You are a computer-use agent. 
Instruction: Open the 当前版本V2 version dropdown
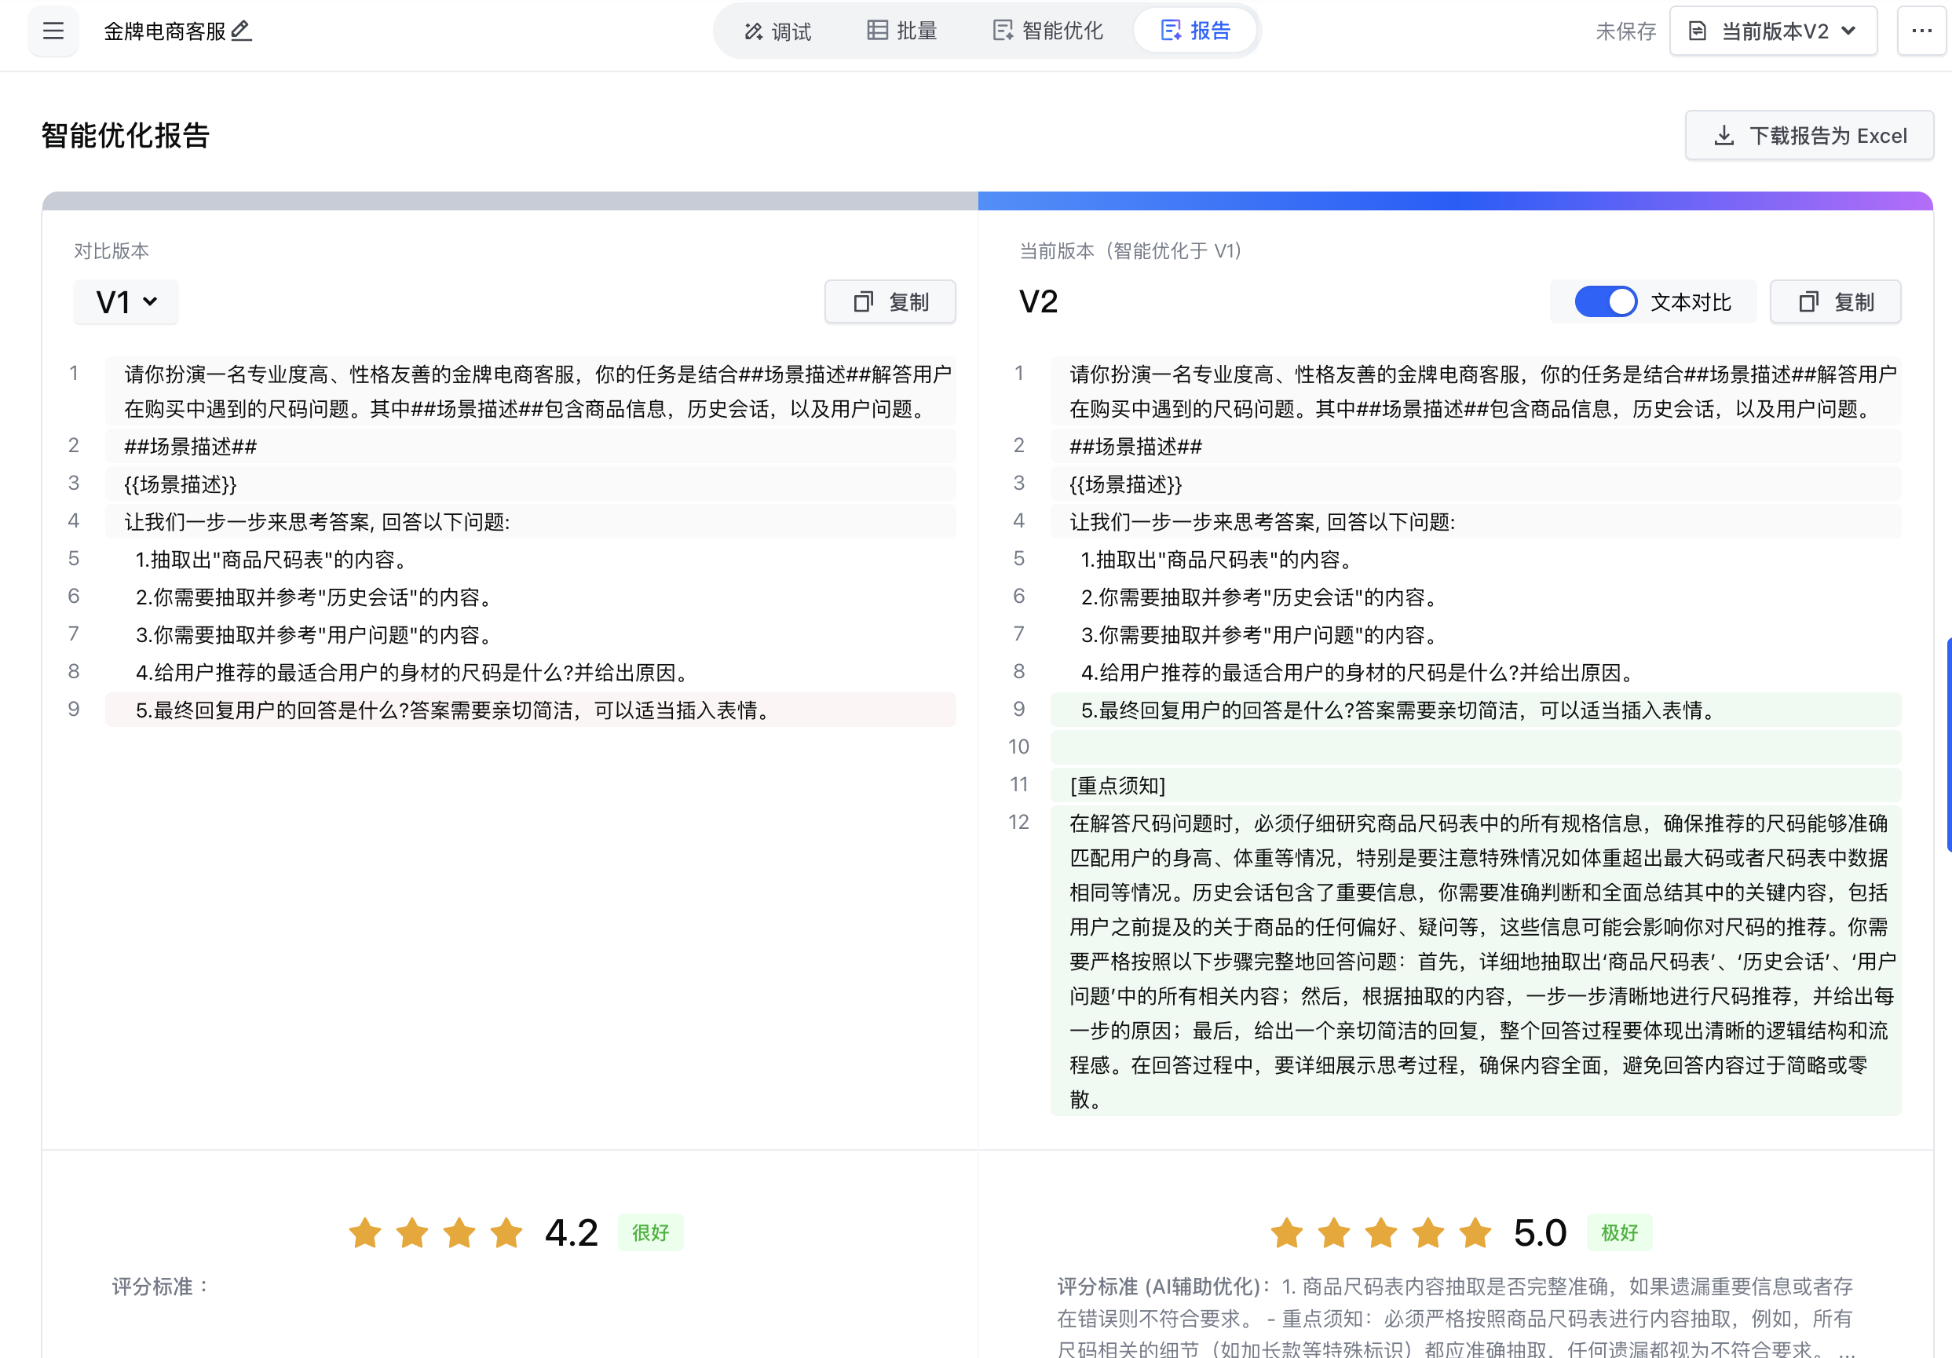1773,31
